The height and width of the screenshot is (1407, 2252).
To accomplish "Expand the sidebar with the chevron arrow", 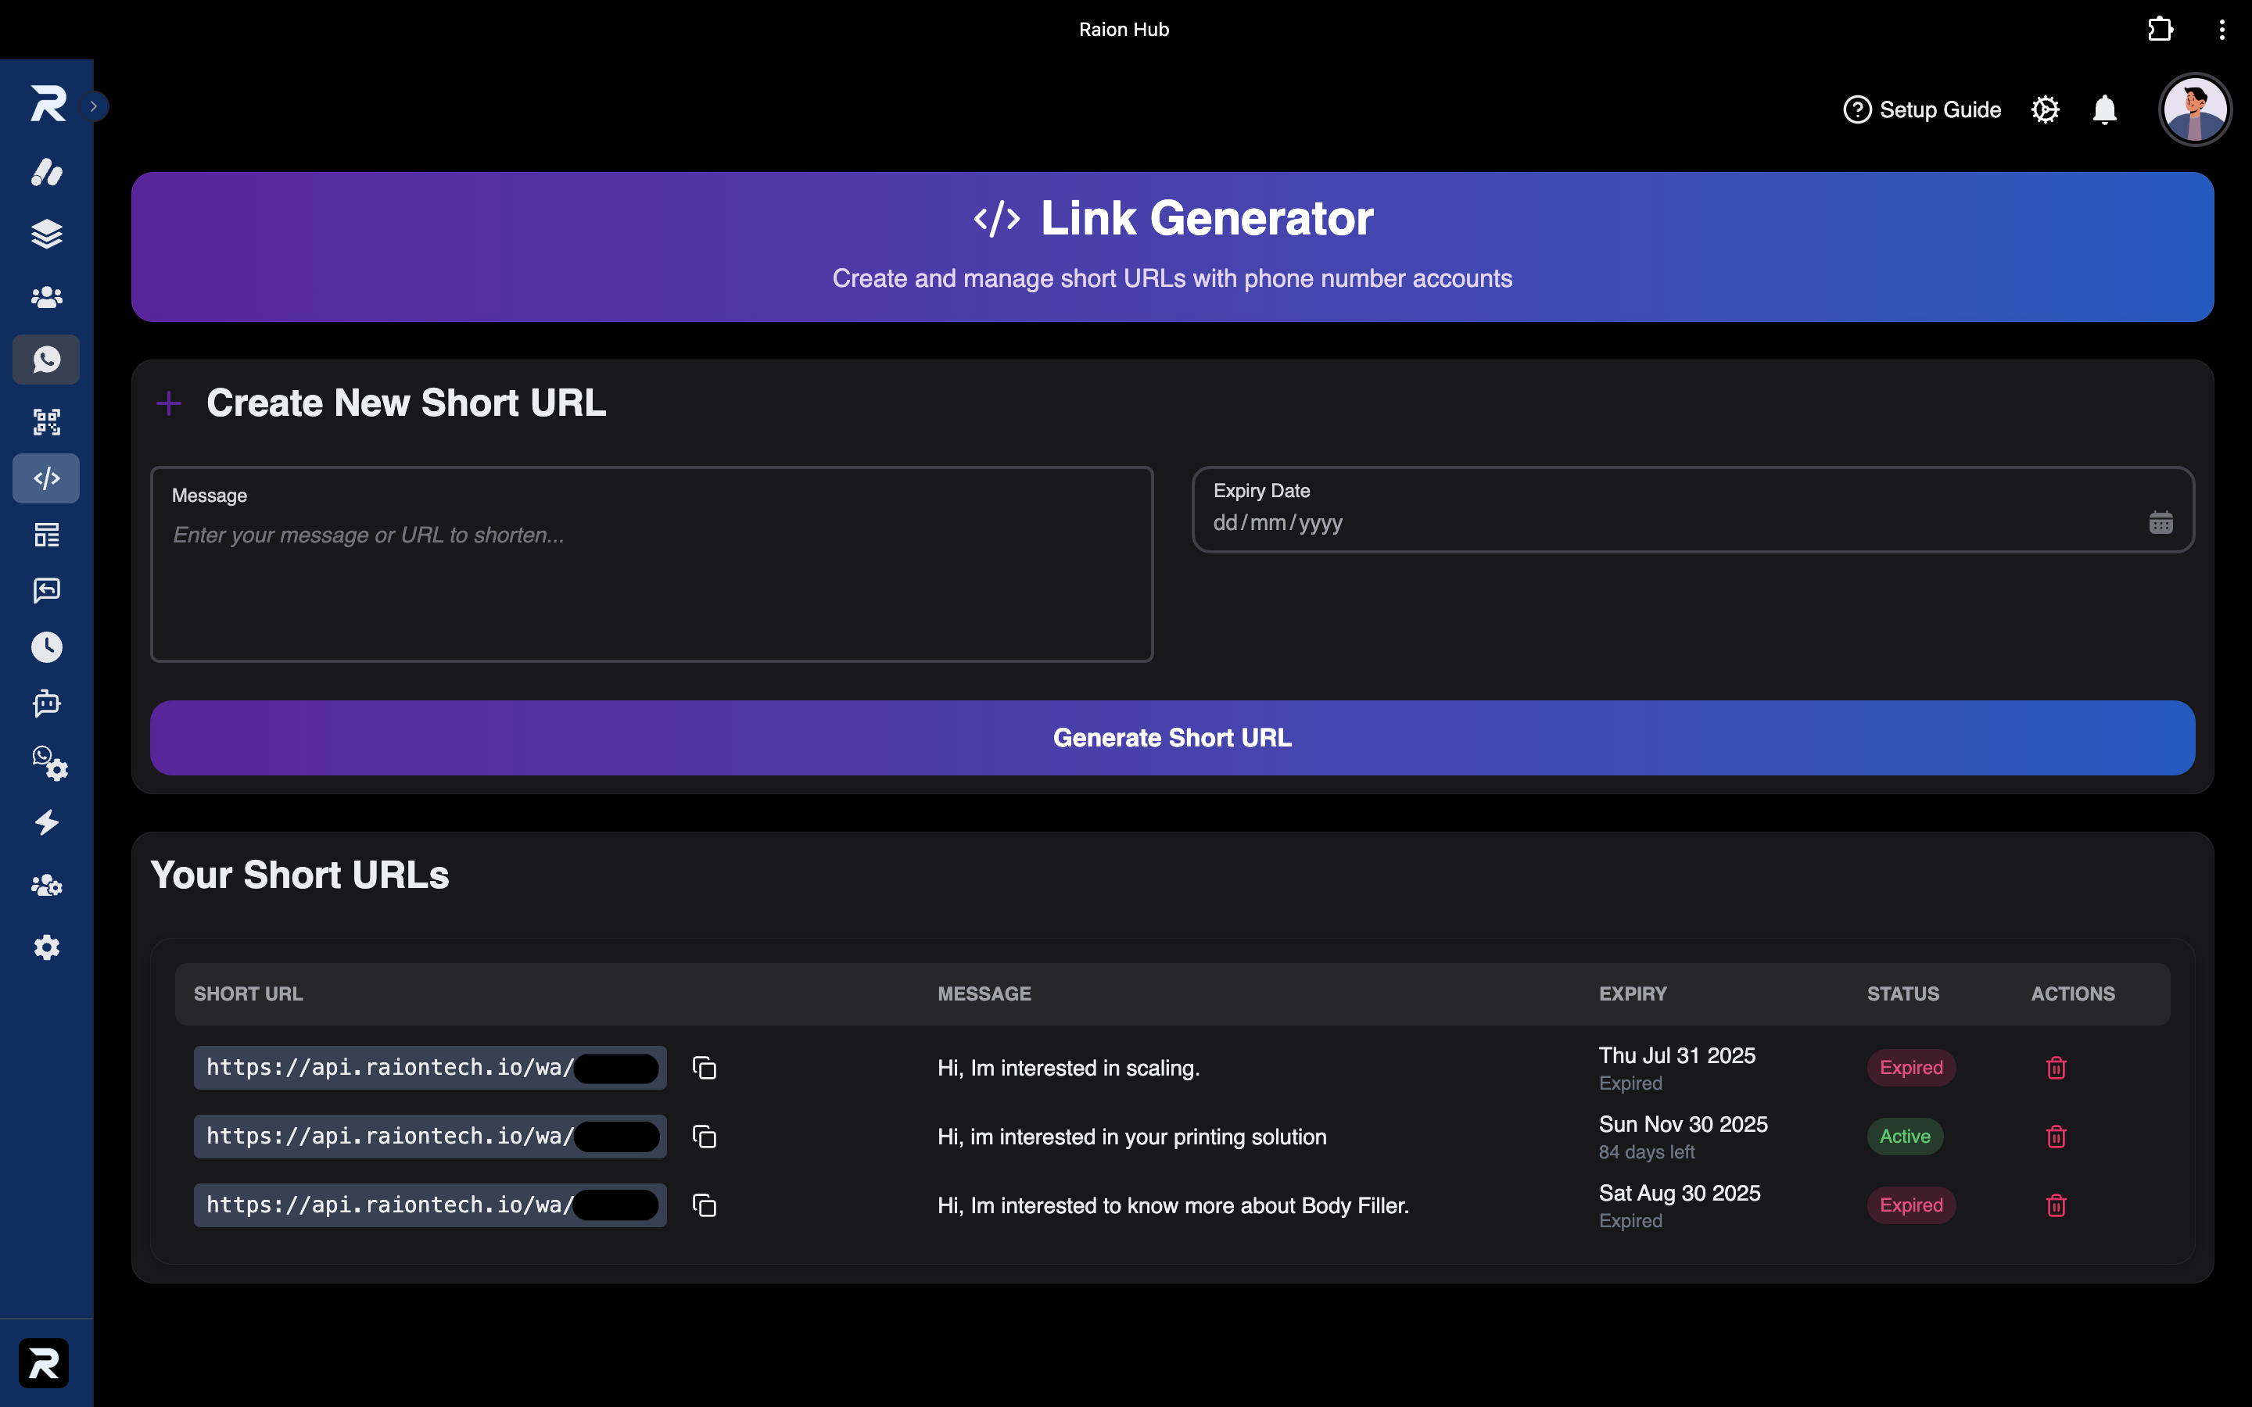I will (x=94, y=106).
